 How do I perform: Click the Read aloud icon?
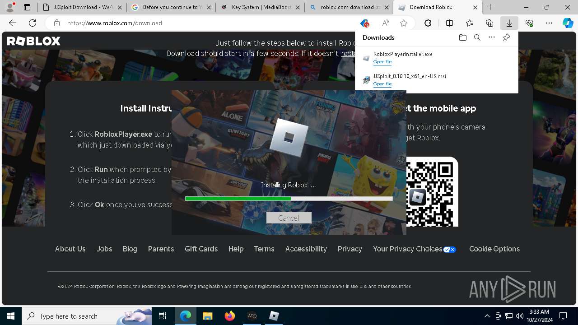coord(385,23)
